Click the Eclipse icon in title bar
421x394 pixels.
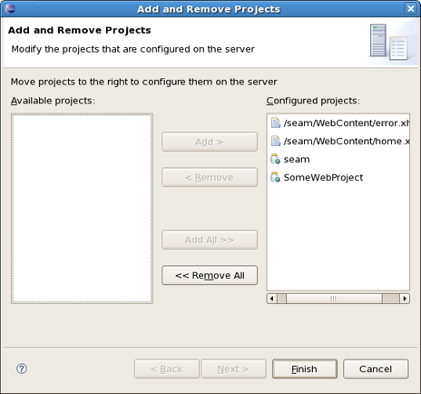[10, 8]
